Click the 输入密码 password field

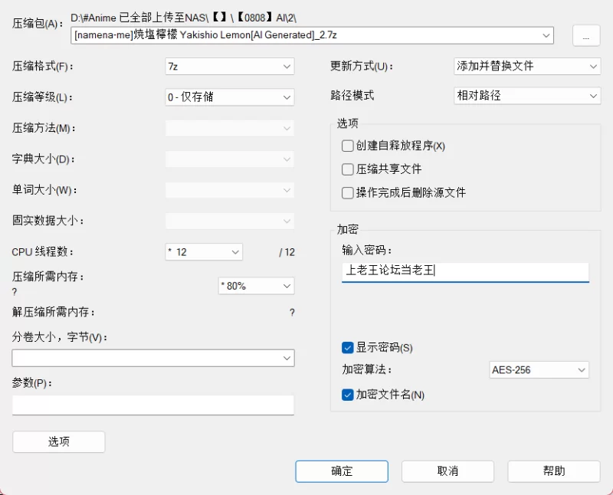pyautogui.click(x=465, y=272)
